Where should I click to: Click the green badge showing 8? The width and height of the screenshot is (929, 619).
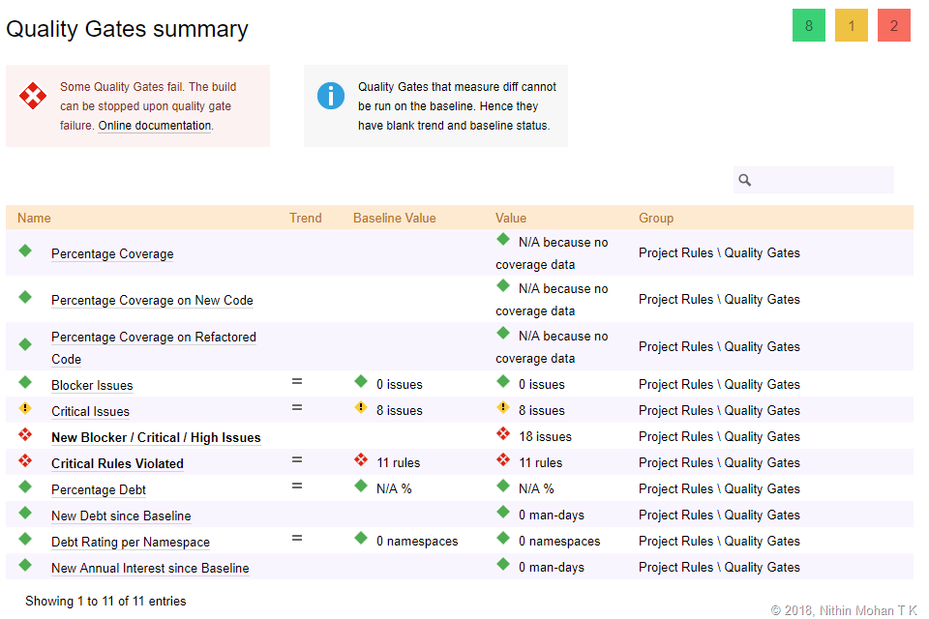(809, 26)
